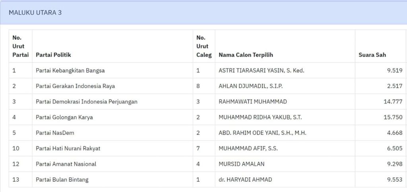The height and width of the screenshot is (192, 407).
Task: Click the Partai Politik column header
Action: pos(53,55)
